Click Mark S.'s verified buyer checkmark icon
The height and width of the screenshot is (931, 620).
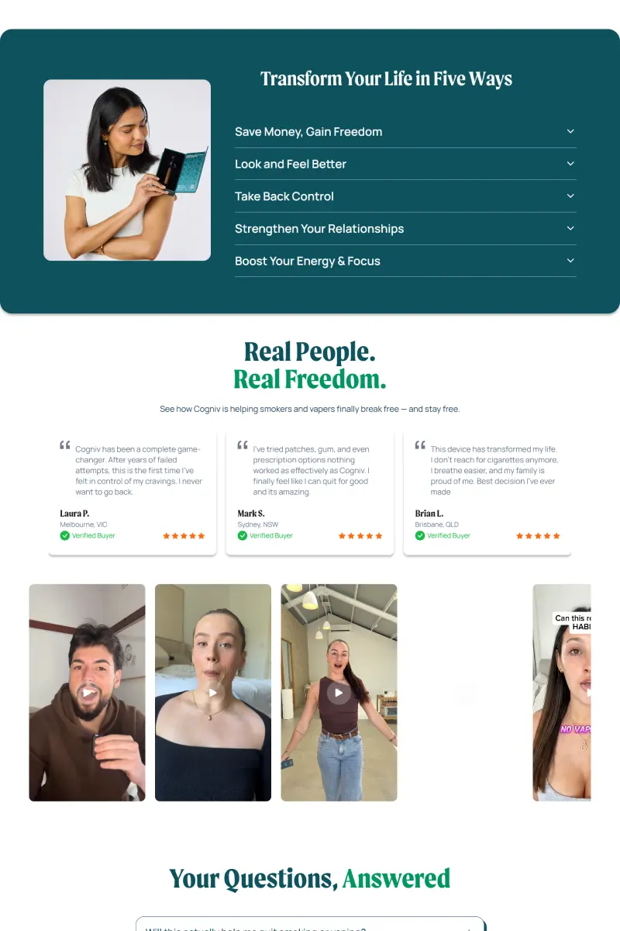click(x=243, y=535)
